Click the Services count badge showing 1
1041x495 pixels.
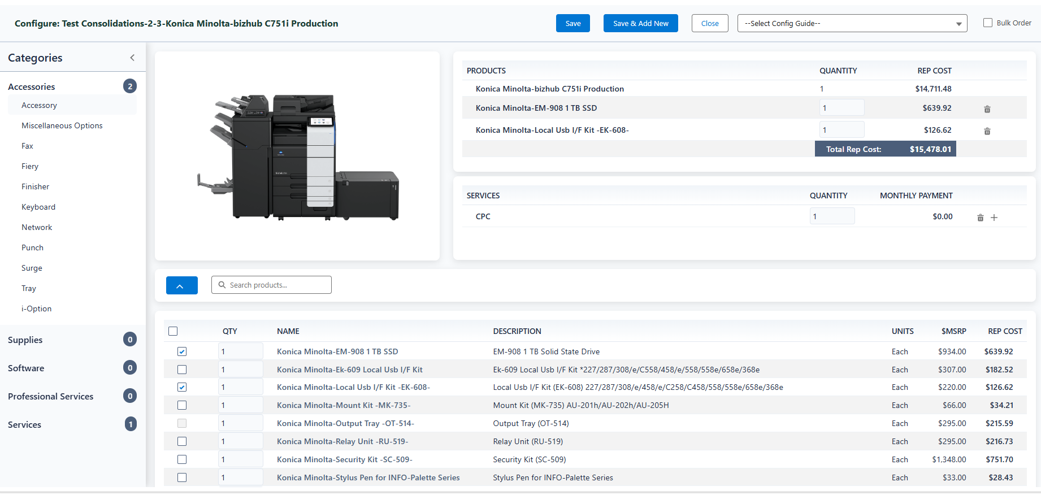click(131, 424)
